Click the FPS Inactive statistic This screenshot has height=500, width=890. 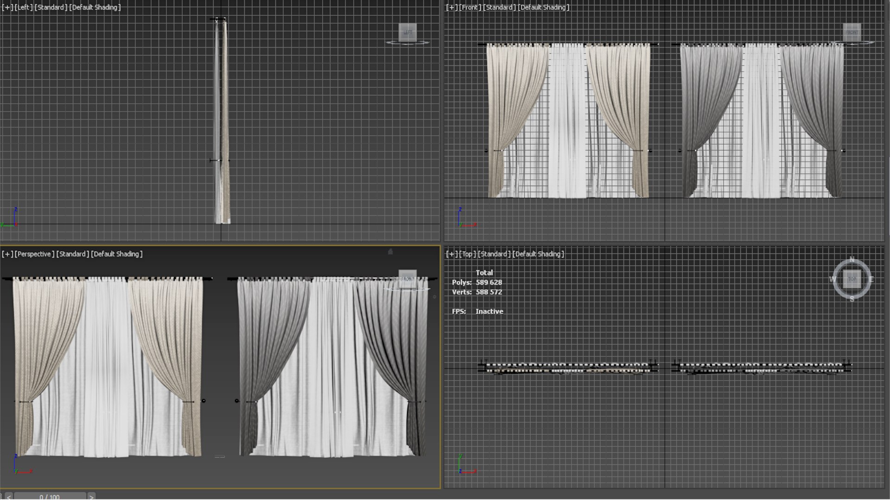pos(478,312)
